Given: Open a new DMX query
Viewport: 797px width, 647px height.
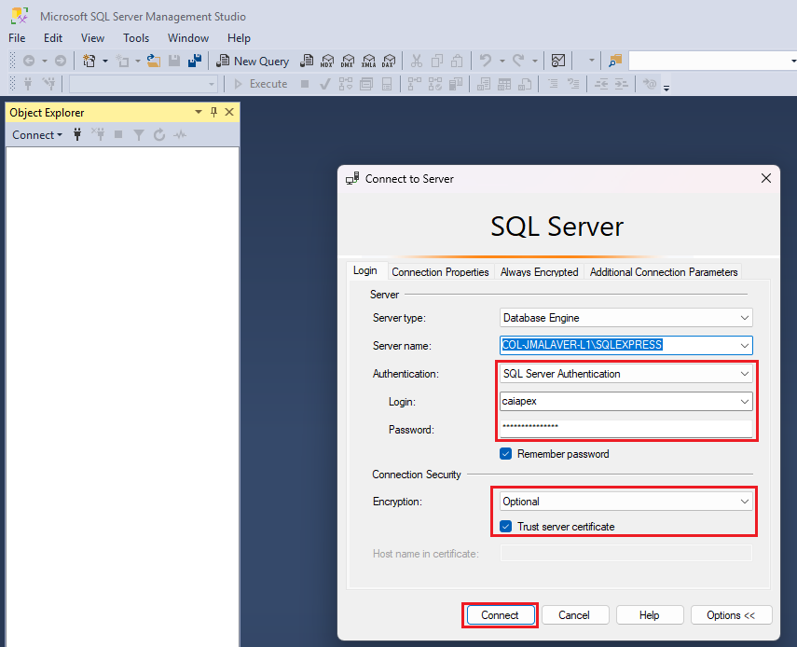Looking at the screenshot, I should 348,61.
